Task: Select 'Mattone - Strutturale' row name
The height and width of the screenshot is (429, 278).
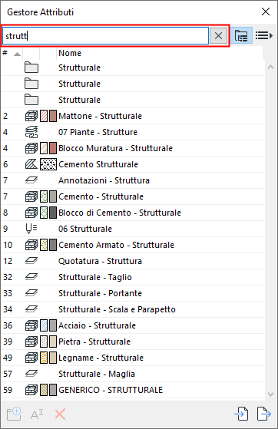Action: (x=100, y=116)
